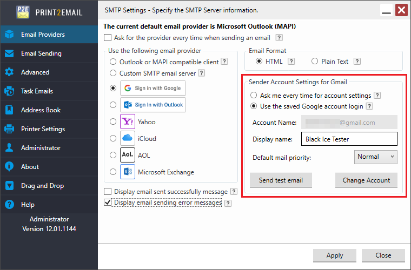Select the AOL provider radio button
This screenshot has width=411, height=270.
click(113, 155)
